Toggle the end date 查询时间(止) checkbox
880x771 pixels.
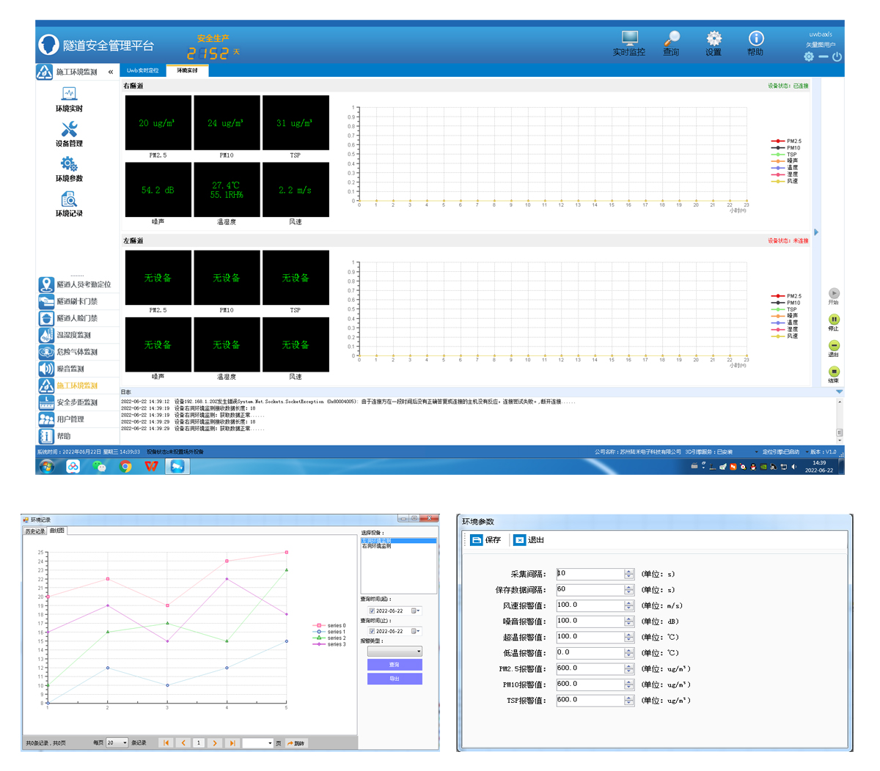(x=372, y=631)
